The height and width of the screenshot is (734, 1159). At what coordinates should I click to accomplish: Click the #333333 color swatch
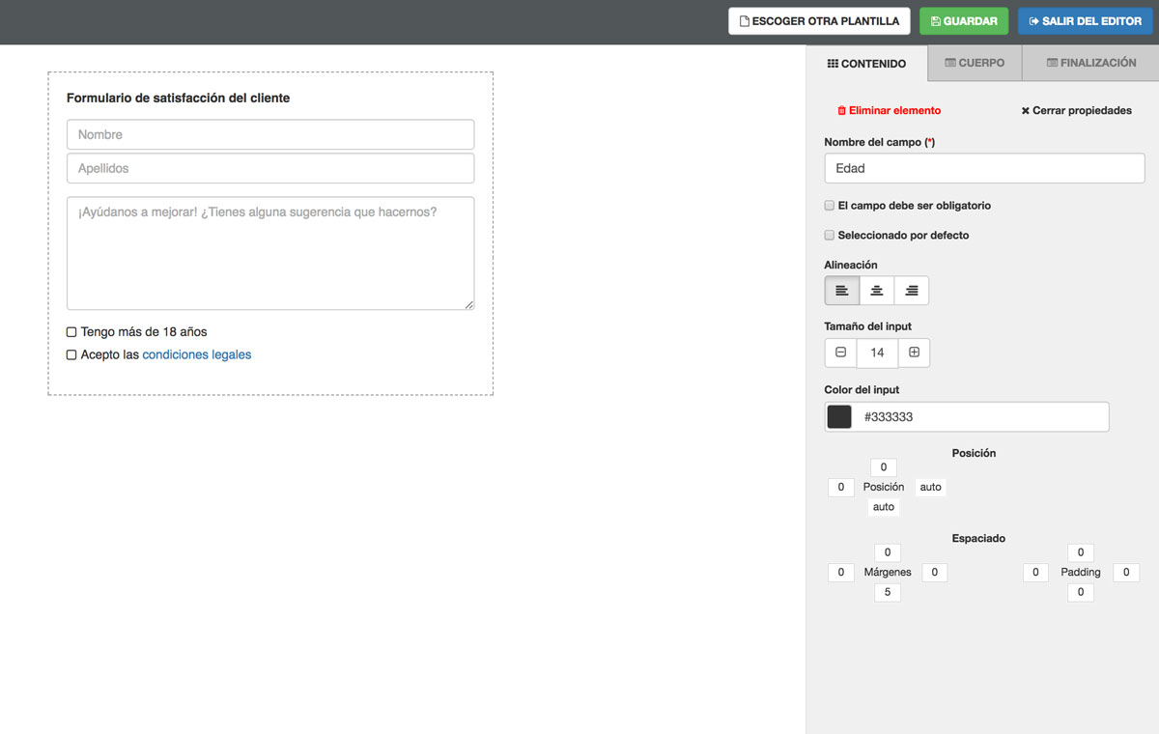pyautogui.click(x=840, y=416)
